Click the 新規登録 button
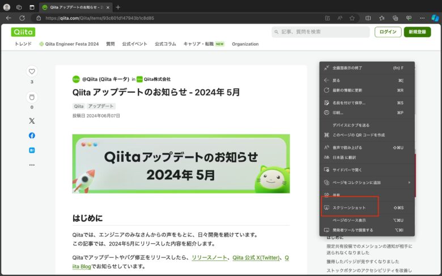 (417, 32)
